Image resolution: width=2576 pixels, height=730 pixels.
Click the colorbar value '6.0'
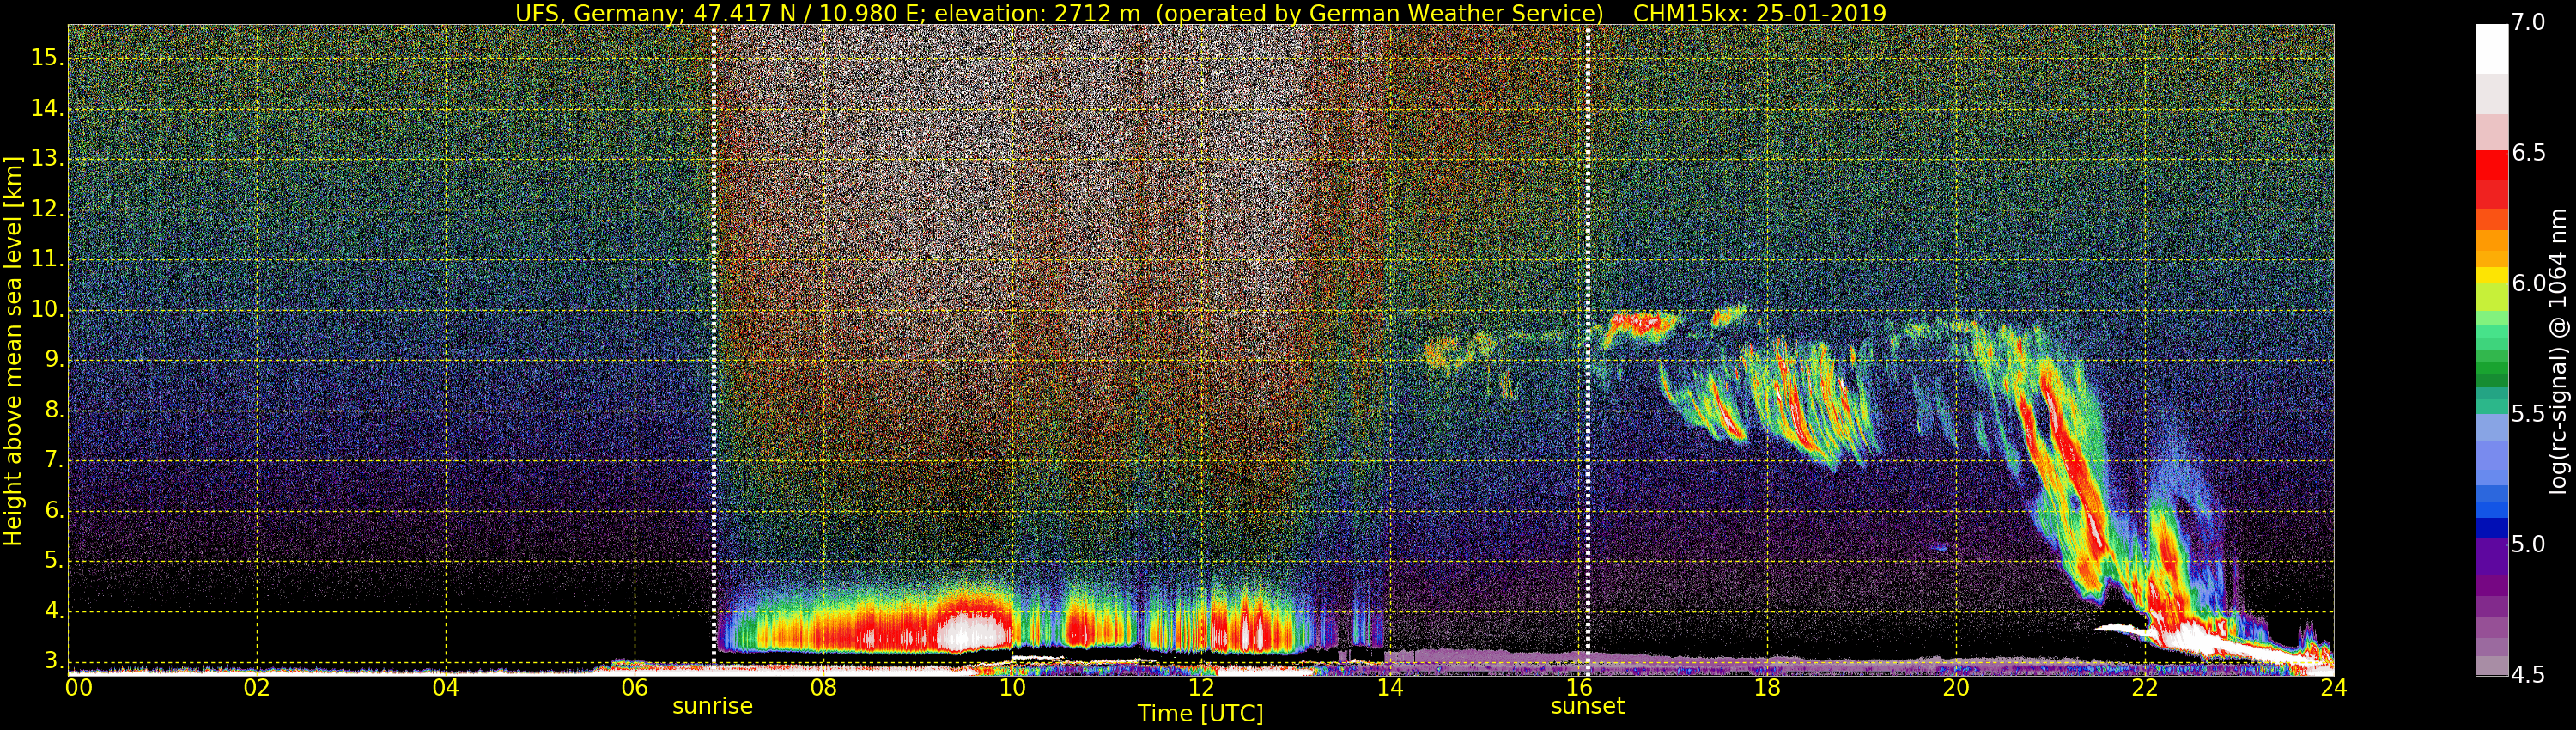point(2528,284)
